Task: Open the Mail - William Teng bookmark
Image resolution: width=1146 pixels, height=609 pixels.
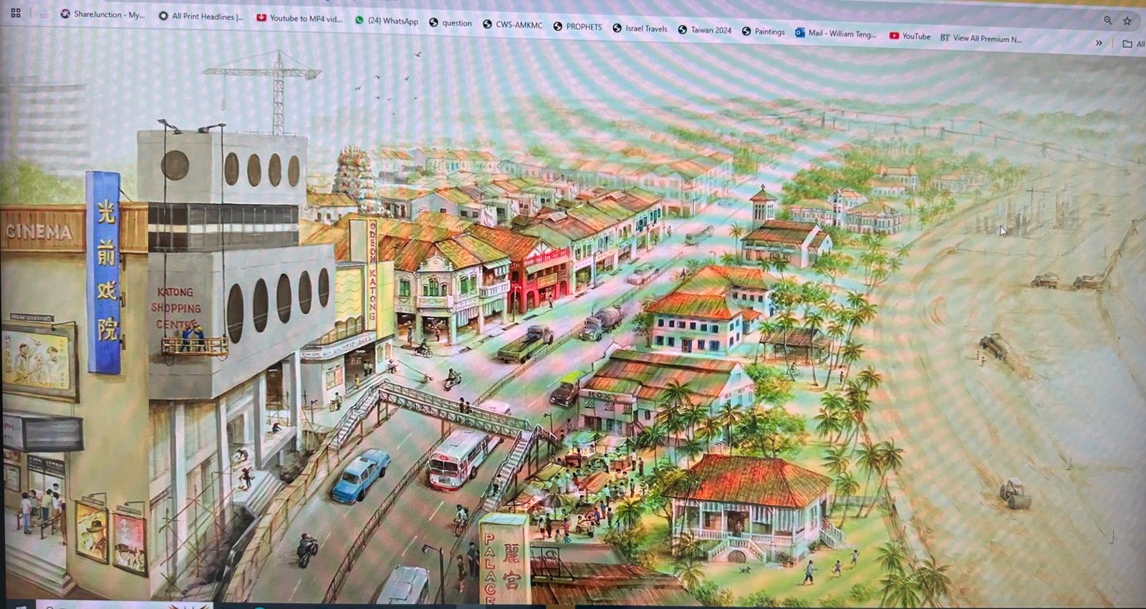Action: (x=836, y=34)
